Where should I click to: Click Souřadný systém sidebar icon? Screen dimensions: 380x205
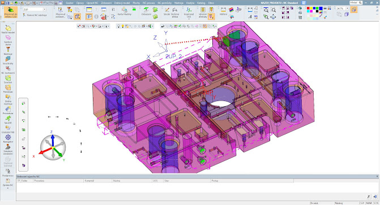[x=8, y=60]
